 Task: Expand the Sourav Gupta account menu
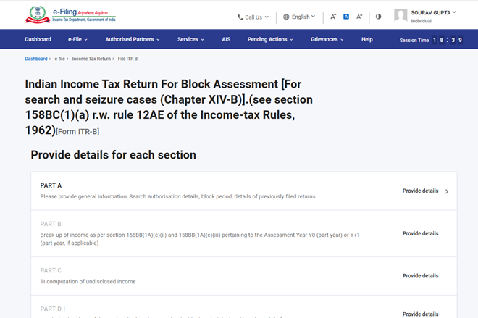pyautogui.click(x=433, y=12)
